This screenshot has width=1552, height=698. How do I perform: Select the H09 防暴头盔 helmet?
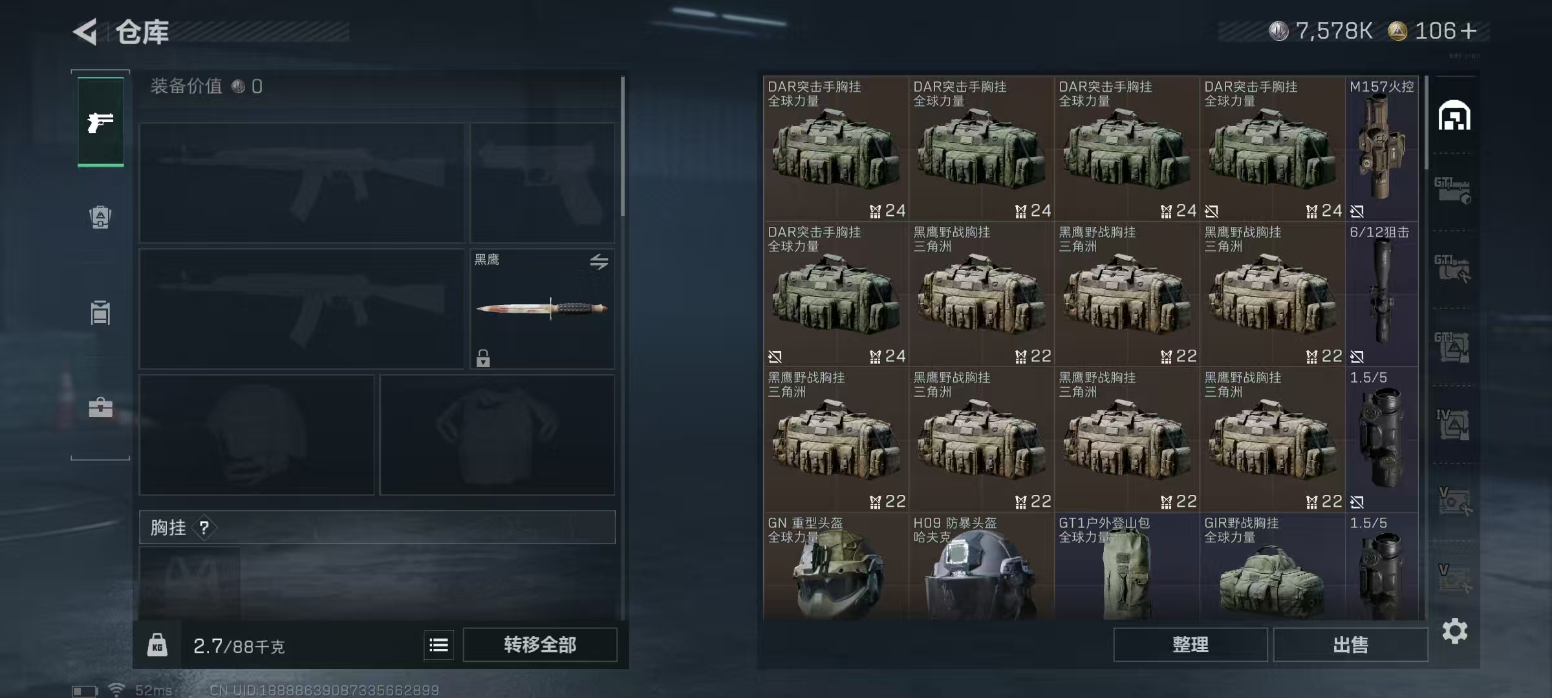click(x=982, y=567)
